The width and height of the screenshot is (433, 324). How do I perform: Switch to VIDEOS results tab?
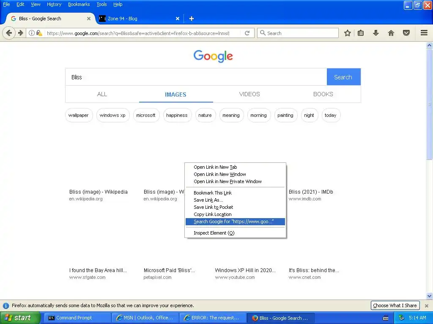(249, 94)
